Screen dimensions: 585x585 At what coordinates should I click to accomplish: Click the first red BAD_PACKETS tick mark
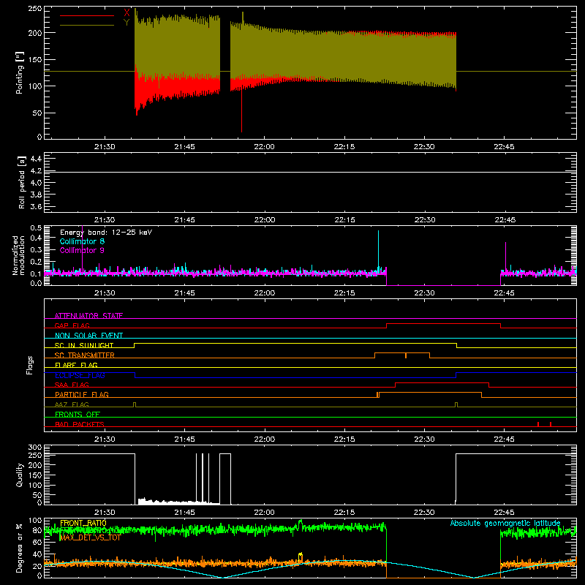coord(538,424)
